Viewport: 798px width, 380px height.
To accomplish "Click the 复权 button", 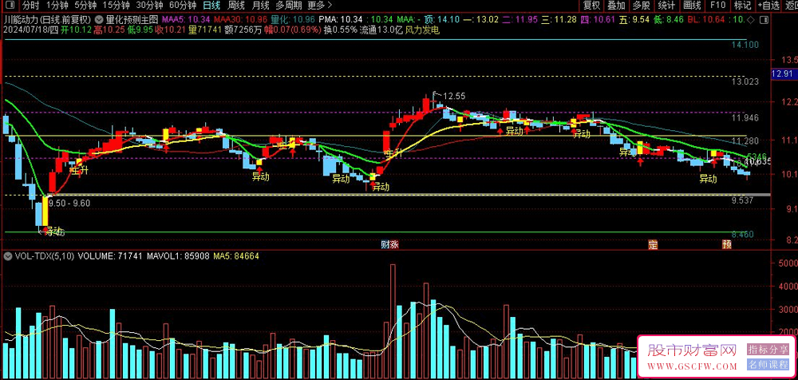I will tap(591, 6).
